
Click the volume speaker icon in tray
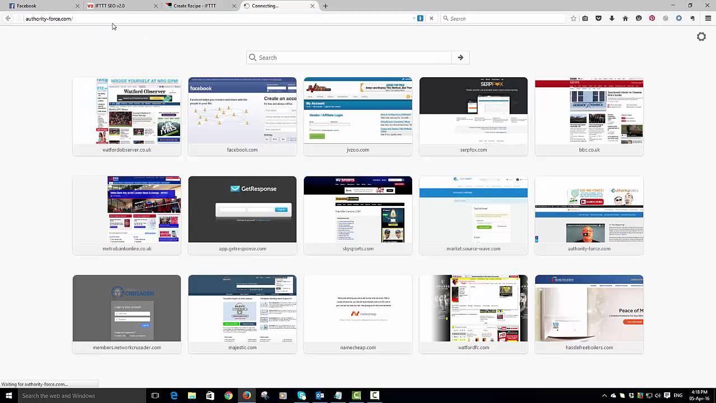[657, 396]
